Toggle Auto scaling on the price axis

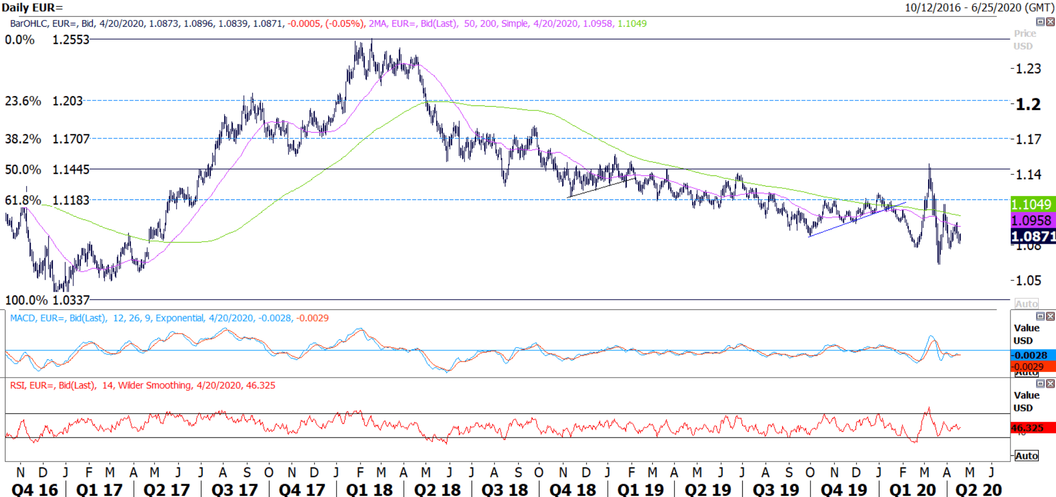1026,304
